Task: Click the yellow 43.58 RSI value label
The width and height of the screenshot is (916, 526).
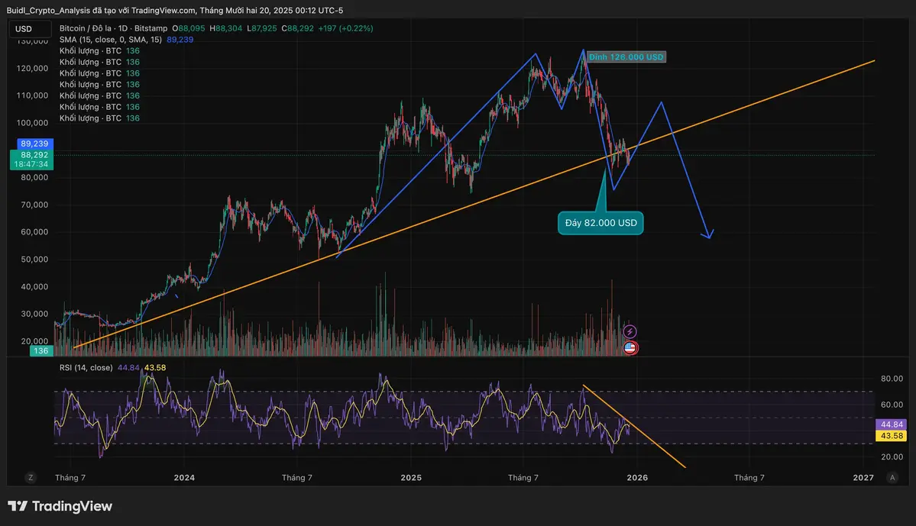Action: pos(892,434)
